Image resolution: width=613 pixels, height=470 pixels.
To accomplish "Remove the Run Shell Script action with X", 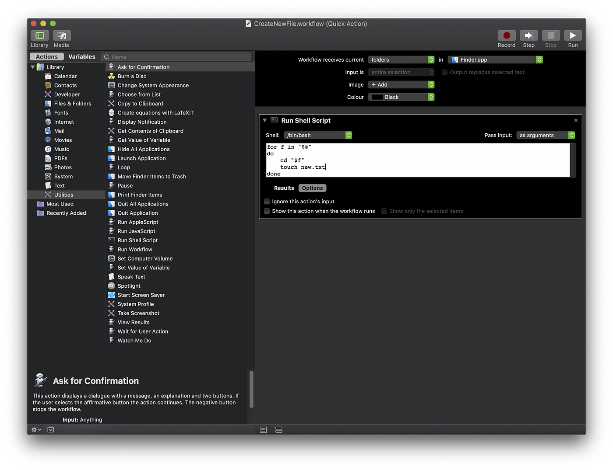I will point(576,120).
